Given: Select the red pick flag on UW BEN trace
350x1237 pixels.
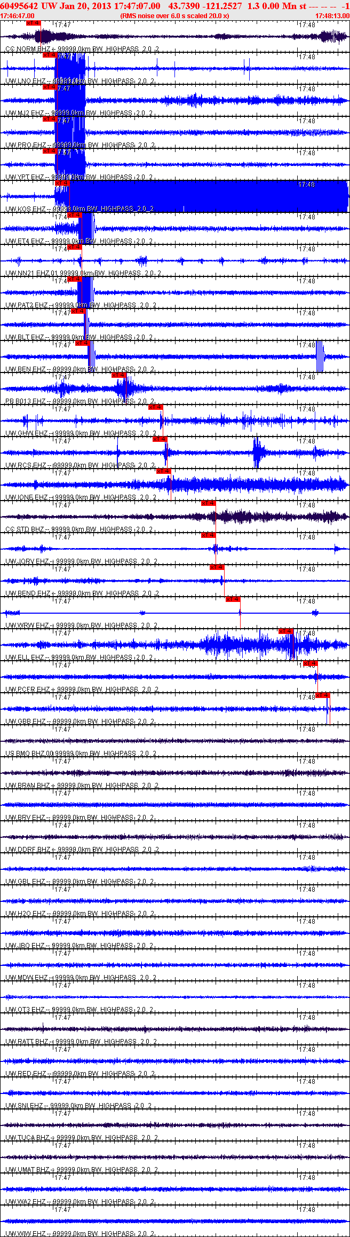Looking at the screenshot, I should point(82,343).
